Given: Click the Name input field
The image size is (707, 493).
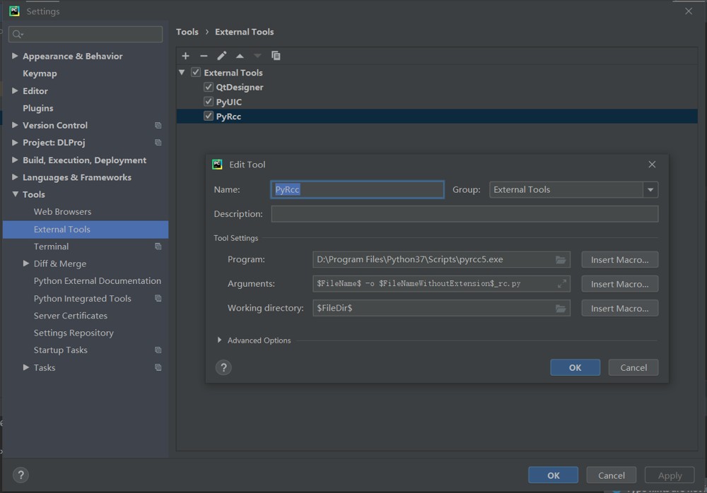Looking at the screenshot, I should point(357,190).
